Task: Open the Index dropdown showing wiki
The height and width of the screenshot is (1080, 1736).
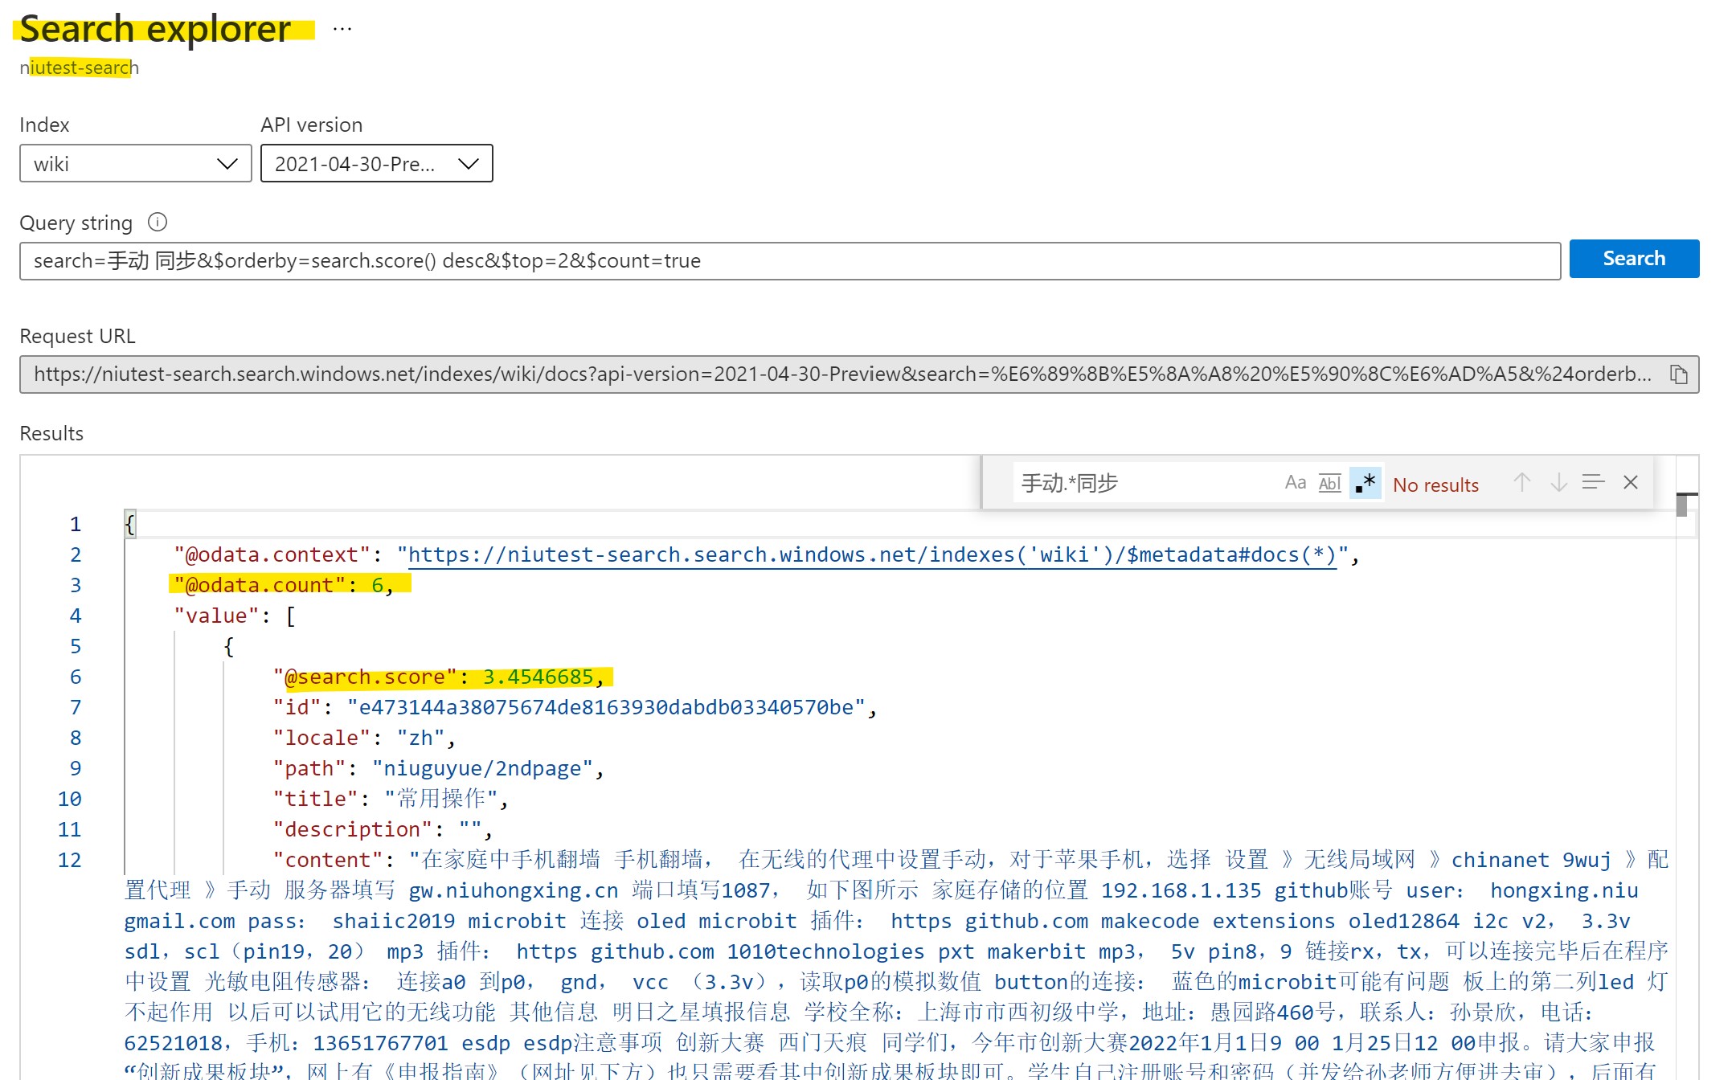Action: (x=136, y=164)
